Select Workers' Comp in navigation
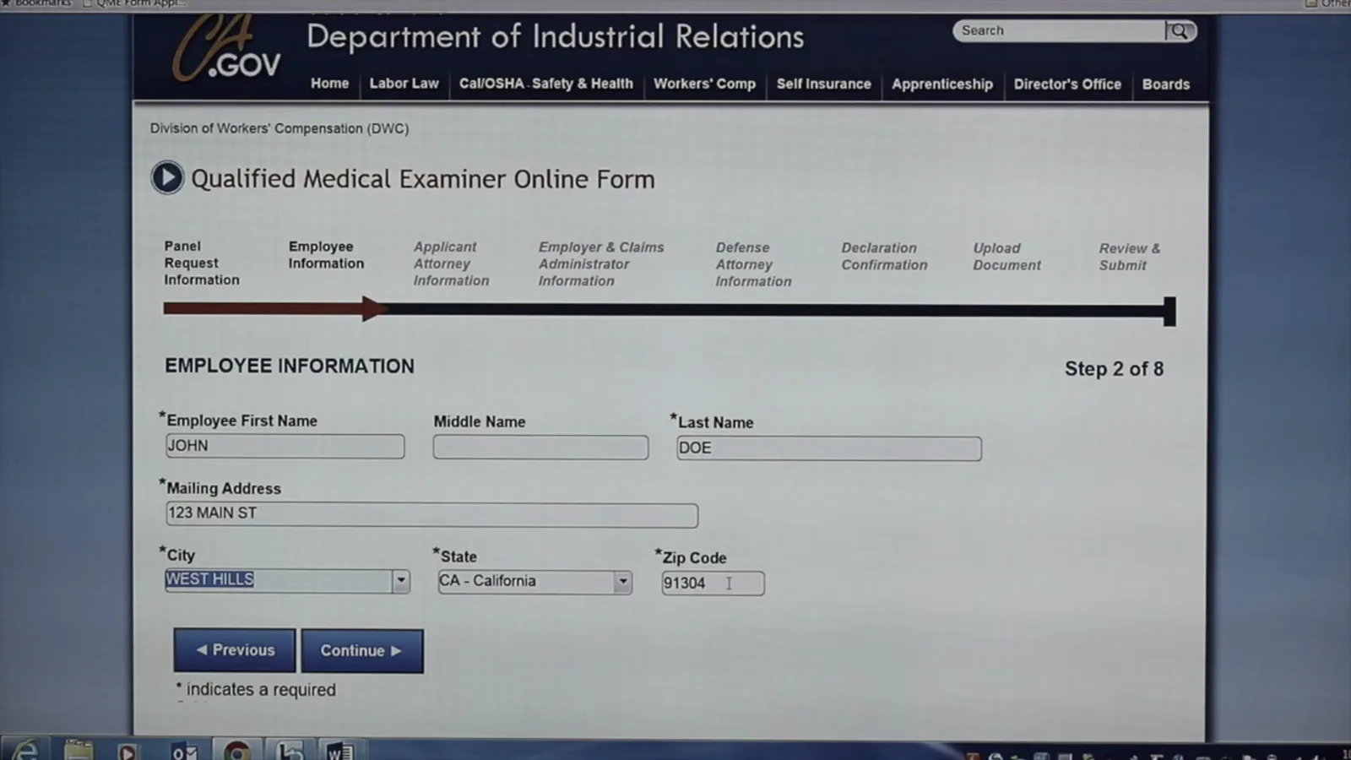 (x=704, y=84)
